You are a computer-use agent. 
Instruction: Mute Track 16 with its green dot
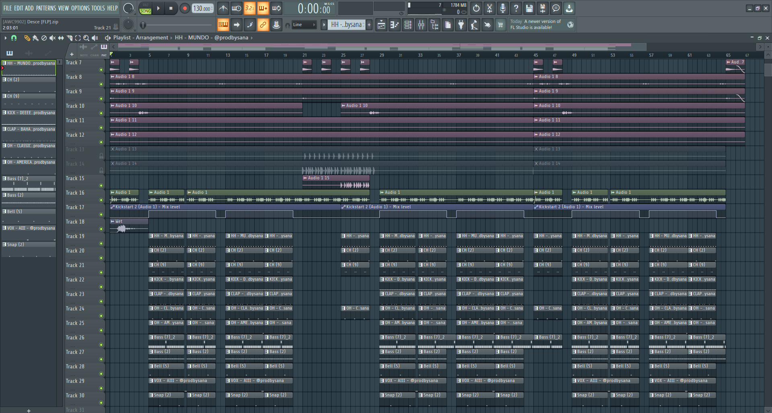pos(101,200)
